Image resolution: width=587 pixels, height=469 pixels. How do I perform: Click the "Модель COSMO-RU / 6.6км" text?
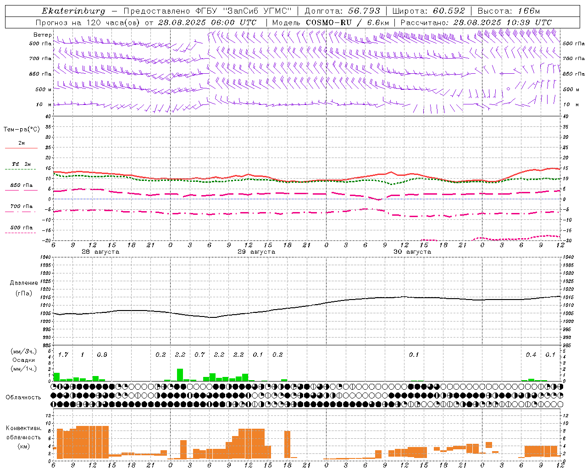330,22
